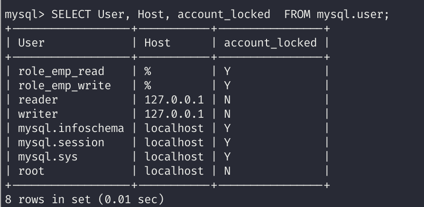Click the account_locked column header
Viewport: 424px width, 207px height.
(270, 43)
